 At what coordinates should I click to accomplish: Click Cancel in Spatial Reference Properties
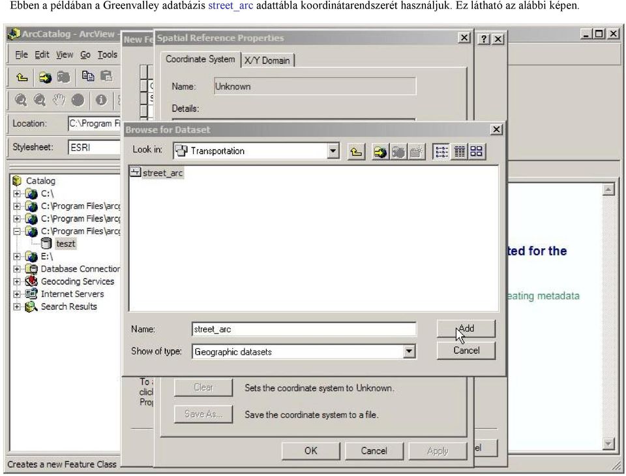tap(374, 451)
